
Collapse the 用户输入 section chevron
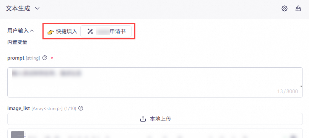click(x=32, y=31)
